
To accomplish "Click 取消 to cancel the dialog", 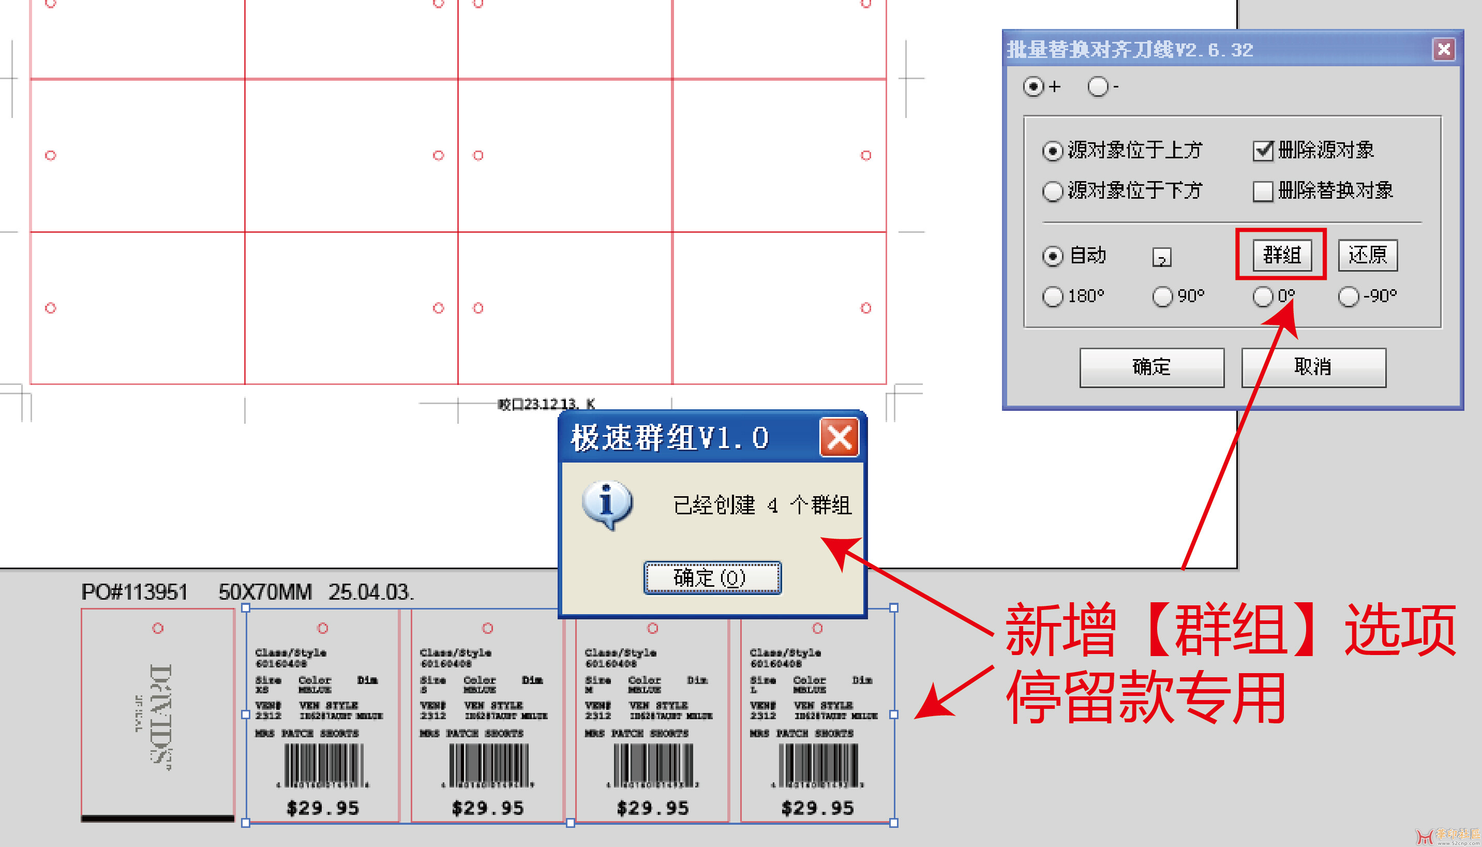I will 1313,367.
